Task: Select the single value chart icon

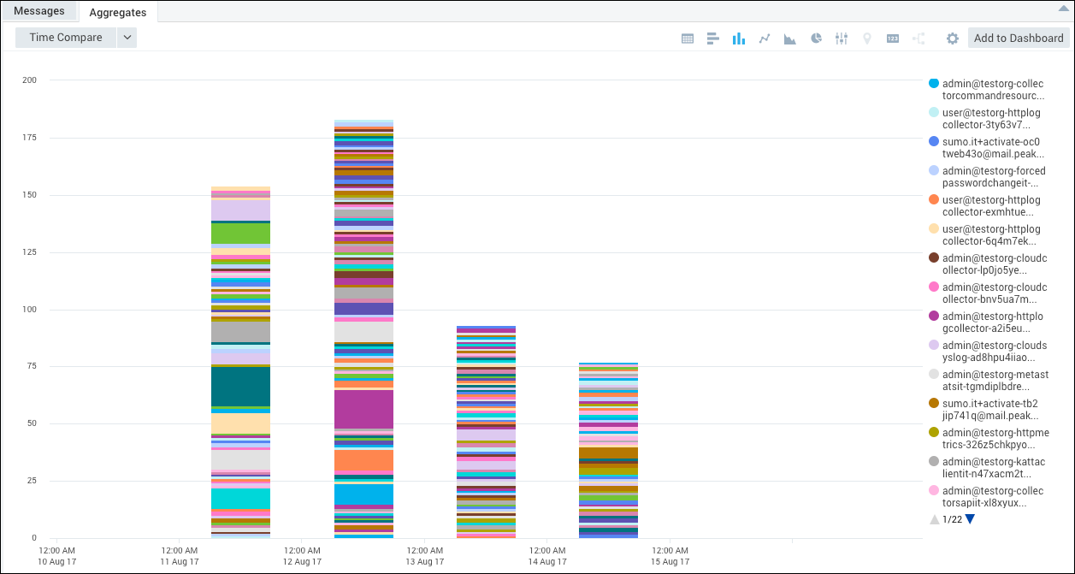Action: click(893, 38)
